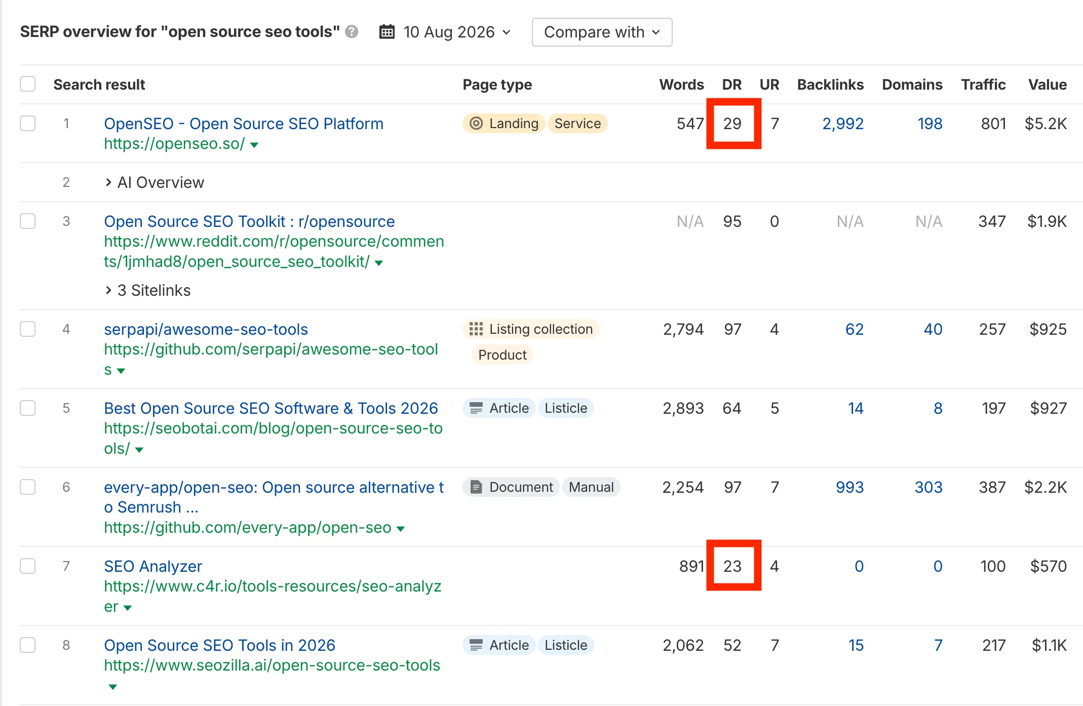
Task: Open the URL dropdown arrow for seobotai.com link
Action: pyautogui.click(x=139, y=450)
